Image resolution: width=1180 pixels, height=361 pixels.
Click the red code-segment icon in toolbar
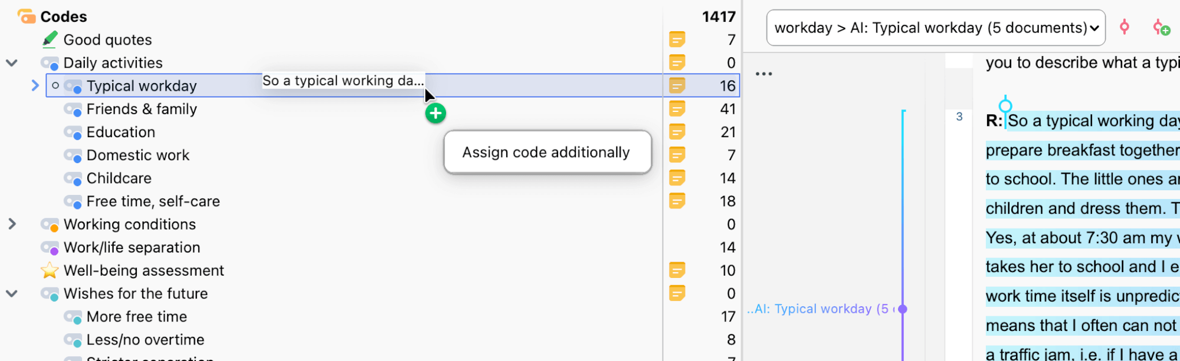click(x=1125, y=27)
